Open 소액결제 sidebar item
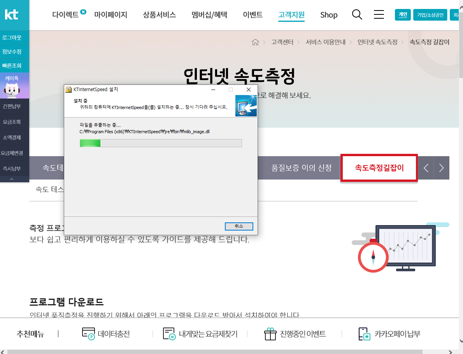Image resolution: width=463 pixels, height=354 pixels. 12,137
